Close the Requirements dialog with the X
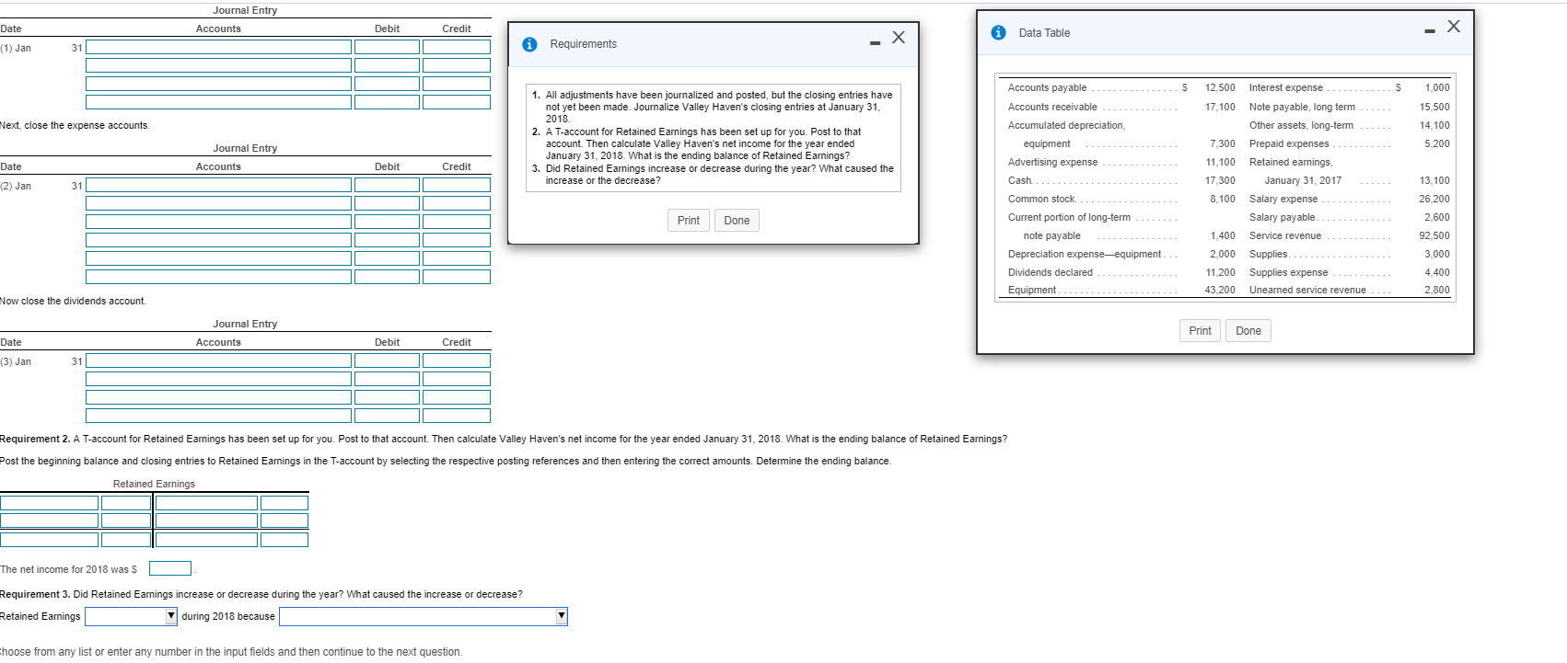Screen dimensions: 1567x663 click(x=899, y=38)
